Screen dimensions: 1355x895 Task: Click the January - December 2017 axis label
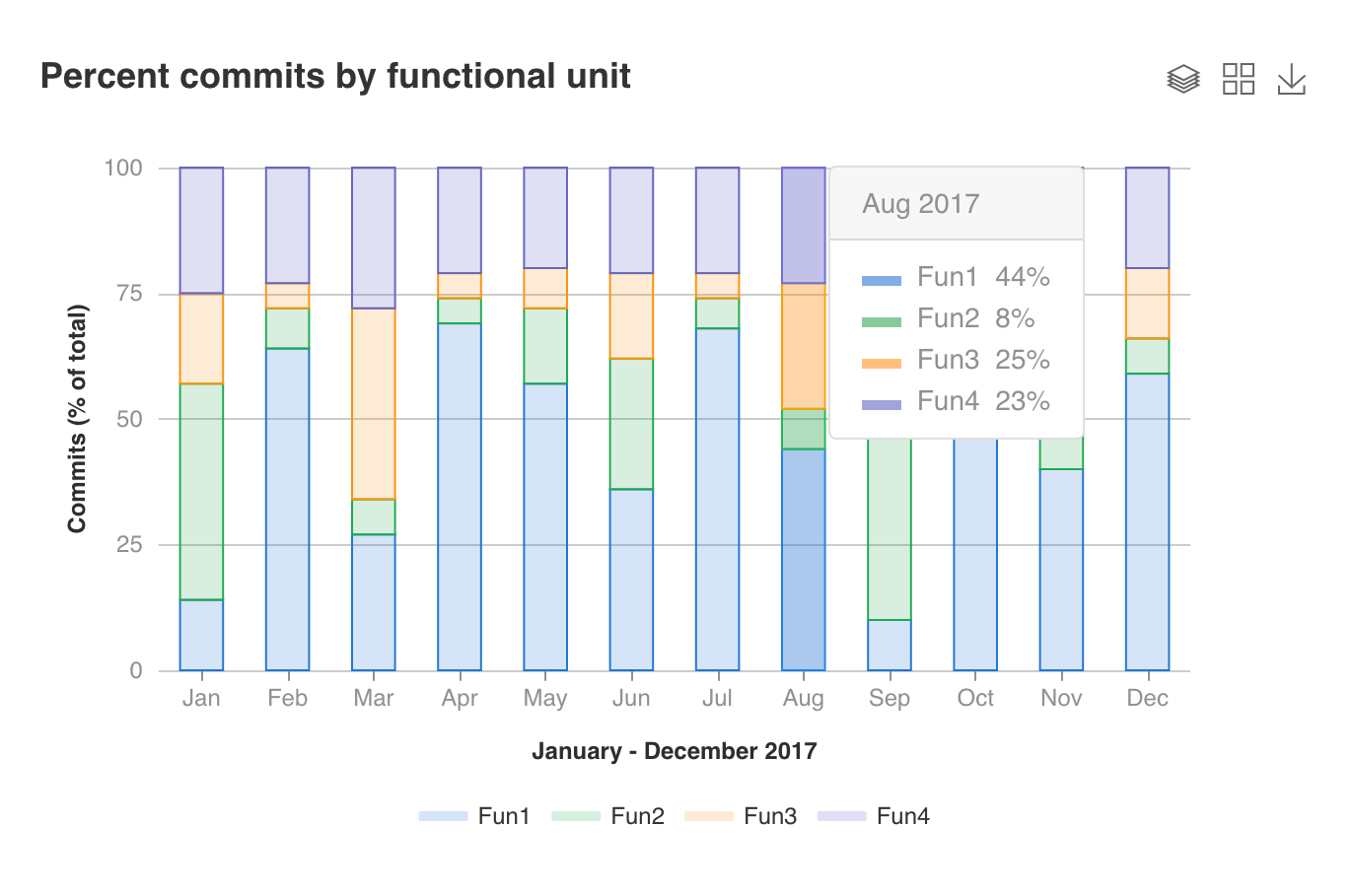(674, 750)
